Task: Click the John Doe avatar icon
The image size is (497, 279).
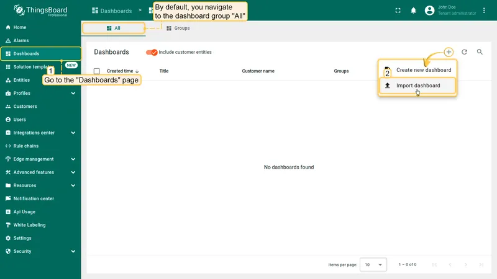Action: [429, 11]
